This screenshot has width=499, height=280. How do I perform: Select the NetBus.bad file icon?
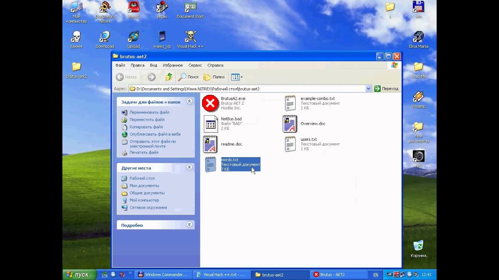[x=211, y=124]
